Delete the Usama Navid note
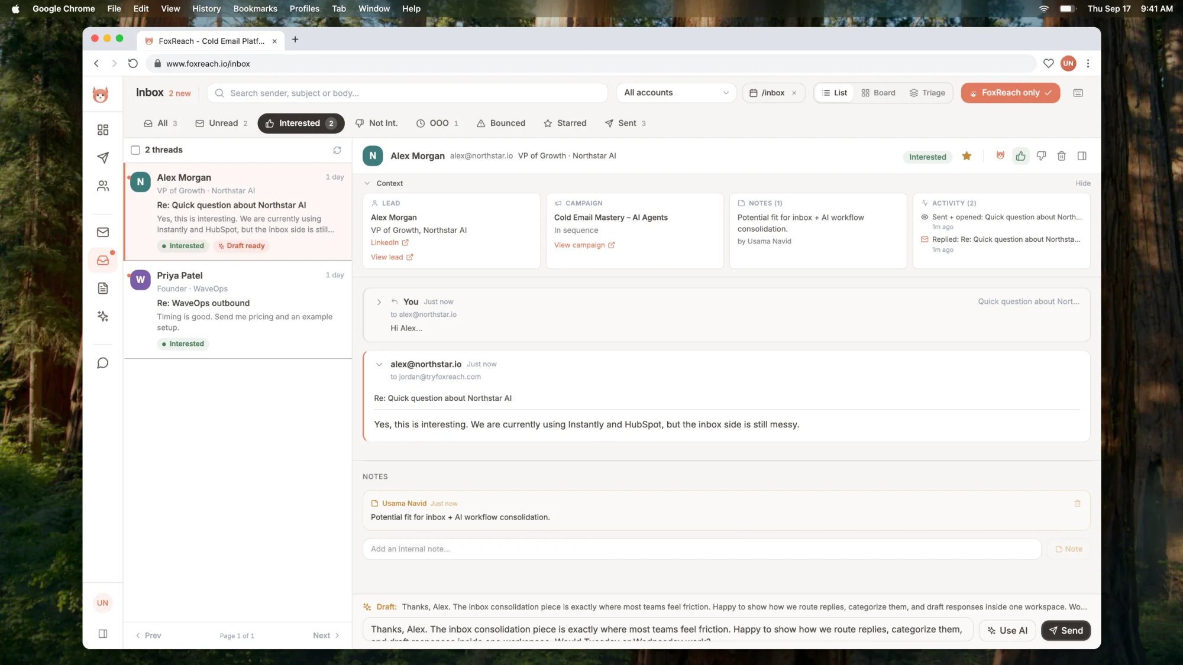This screenshot has width=1183, height=665. pyautogui.click(x=1077, y=504)
